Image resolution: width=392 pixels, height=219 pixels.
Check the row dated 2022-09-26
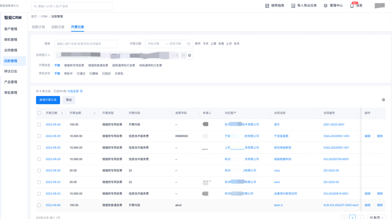coord(39,170)
